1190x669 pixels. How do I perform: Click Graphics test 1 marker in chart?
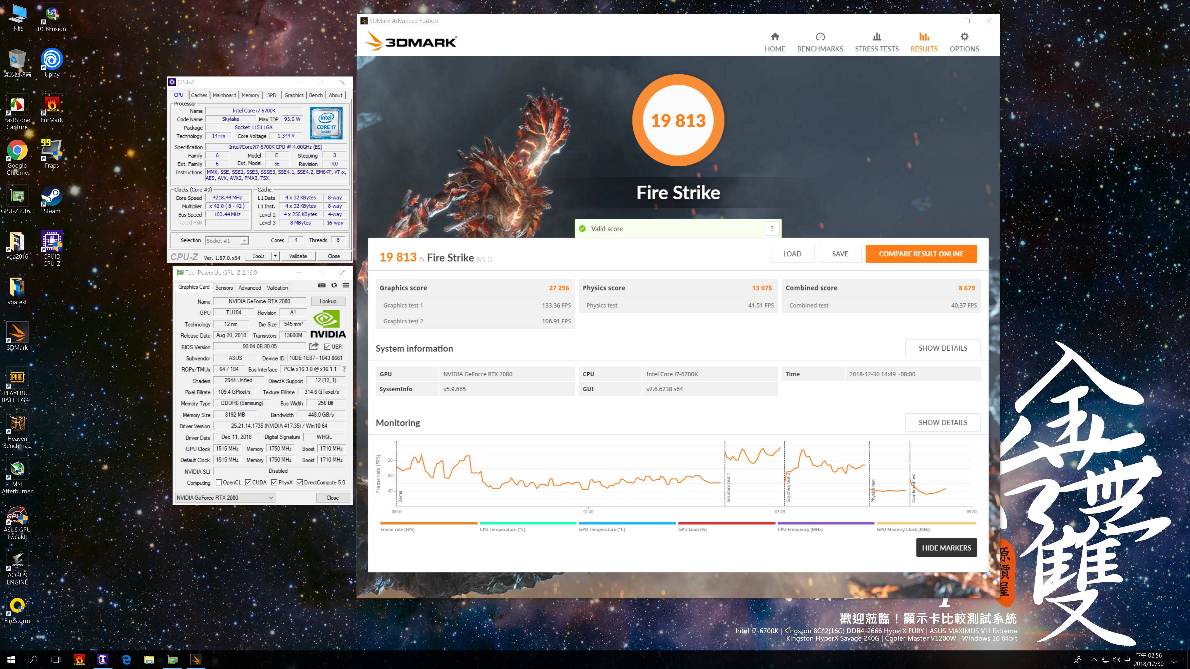coord(728,488)
